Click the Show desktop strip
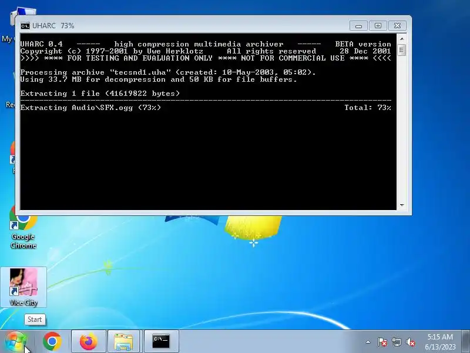470x353 pixels. [x=466, y=342]
